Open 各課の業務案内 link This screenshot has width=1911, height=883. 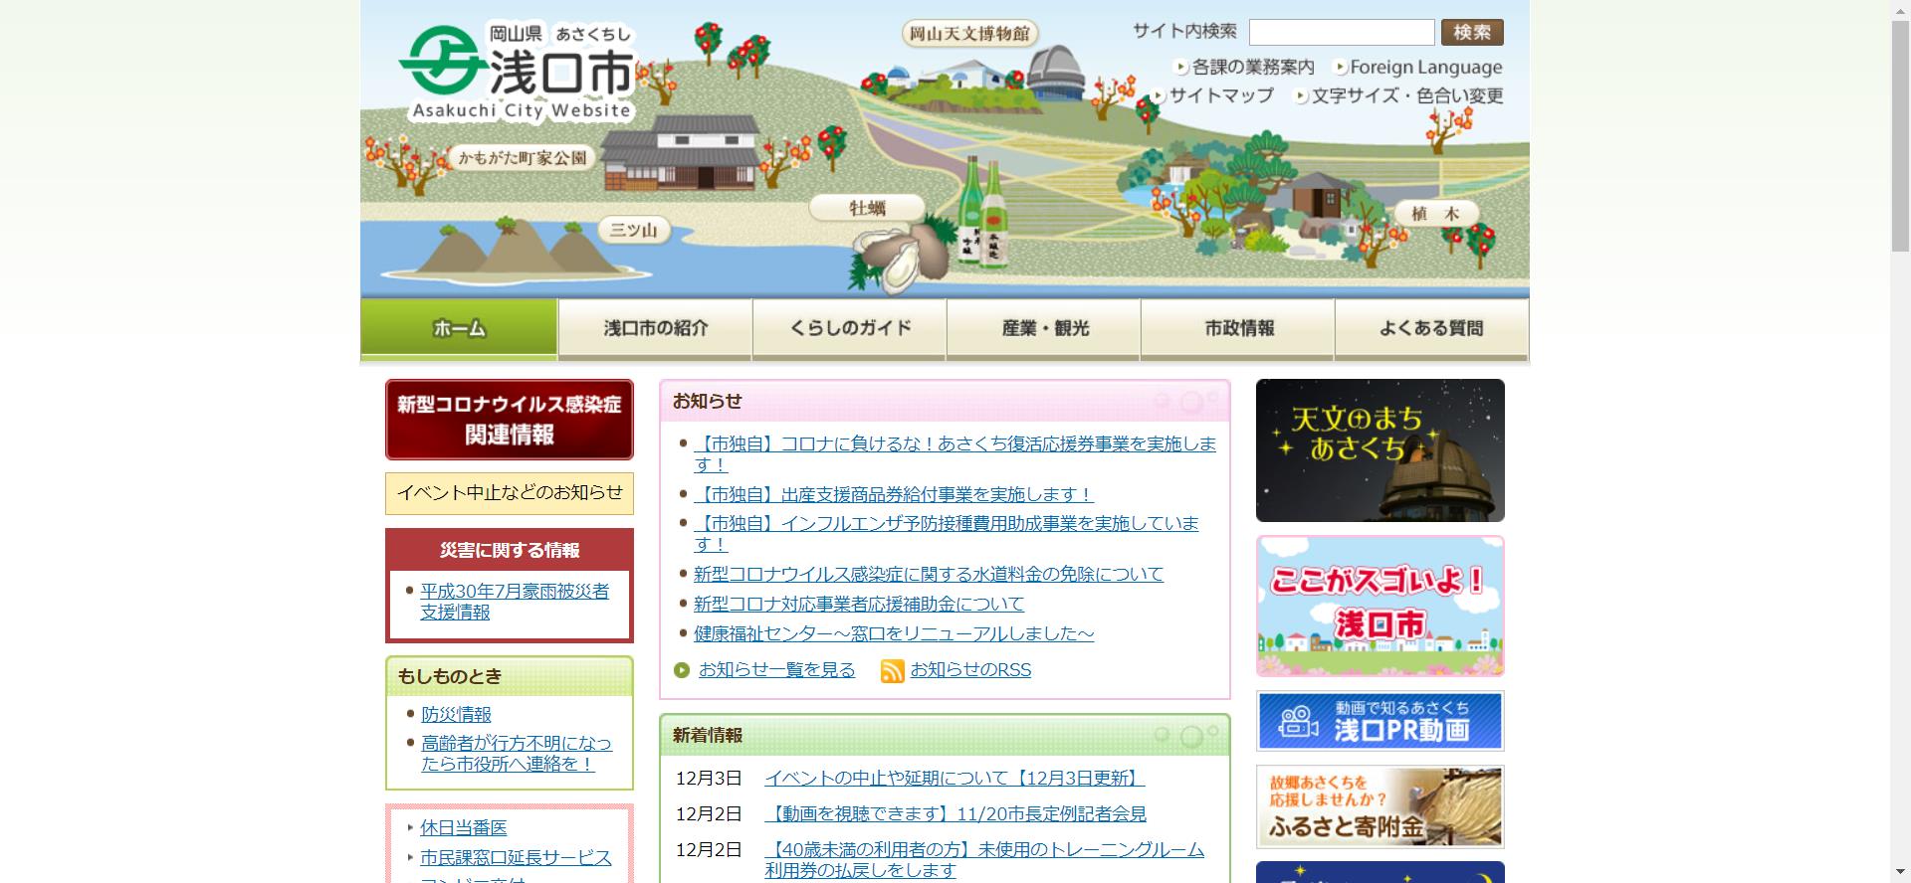tap(1253, 68)
